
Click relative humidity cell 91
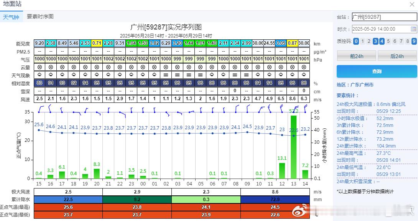point(51,83)
